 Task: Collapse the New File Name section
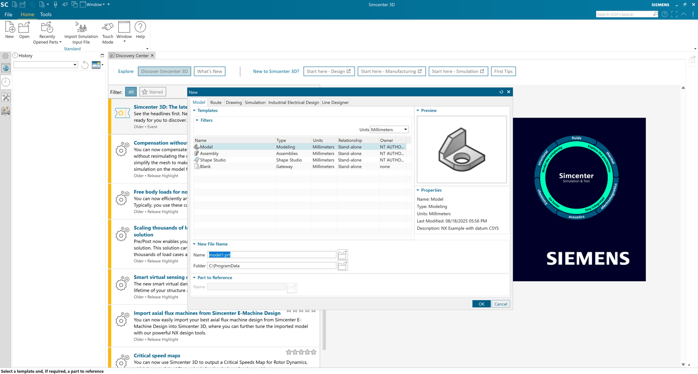[195, 244]
